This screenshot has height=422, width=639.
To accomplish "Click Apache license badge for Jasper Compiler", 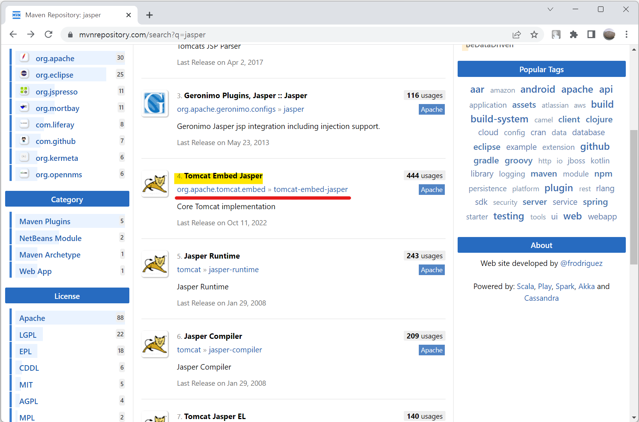I will [x=432, y=350].
